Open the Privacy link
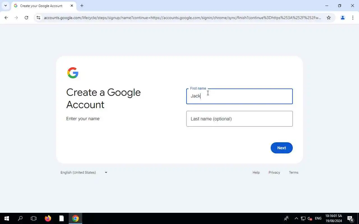The width and height of the screenshot is (359, 224). pos(274,172)
